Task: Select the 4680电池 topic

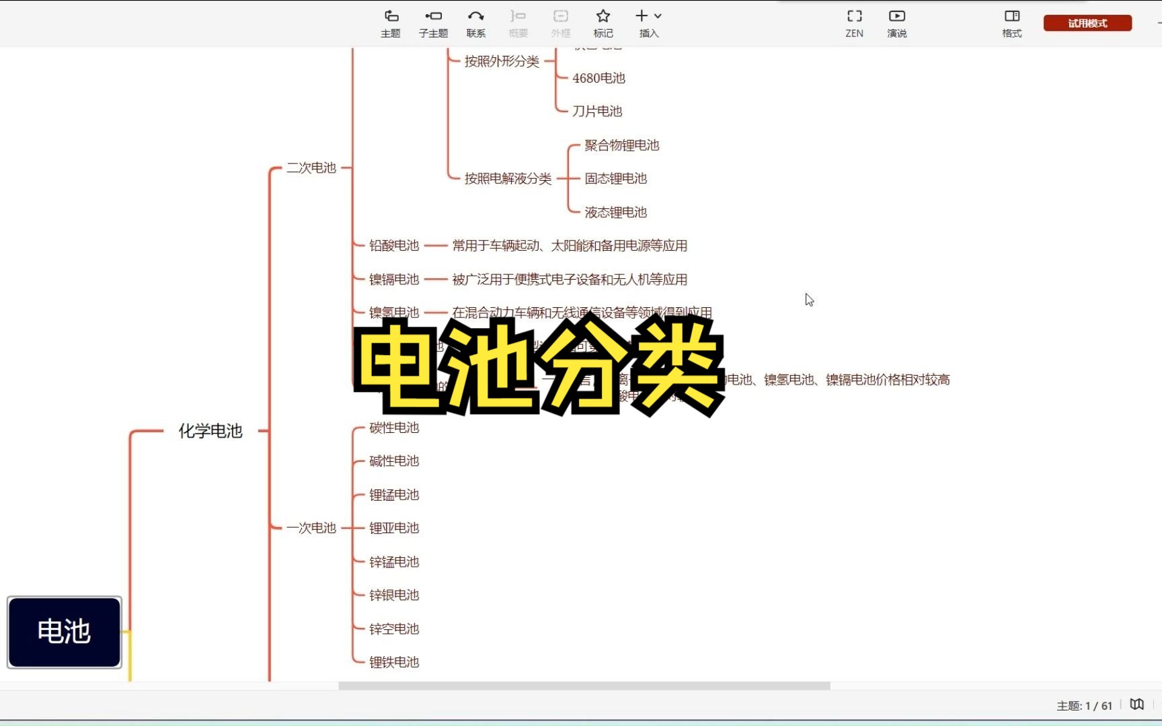Action: tap(599, 78)
